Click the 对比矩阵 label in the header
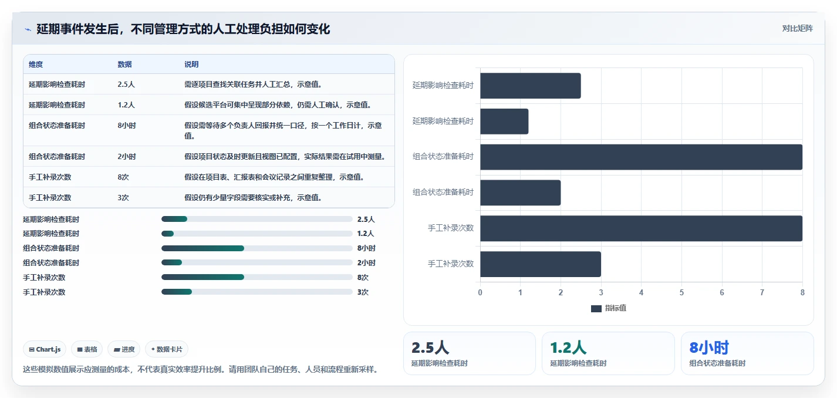 tap(797, 28)
